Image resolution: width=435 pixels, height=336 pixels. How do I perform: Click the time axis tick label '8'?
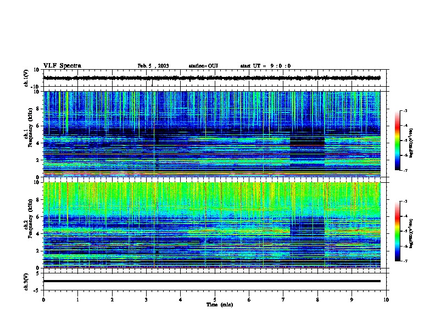click(317, 300)
